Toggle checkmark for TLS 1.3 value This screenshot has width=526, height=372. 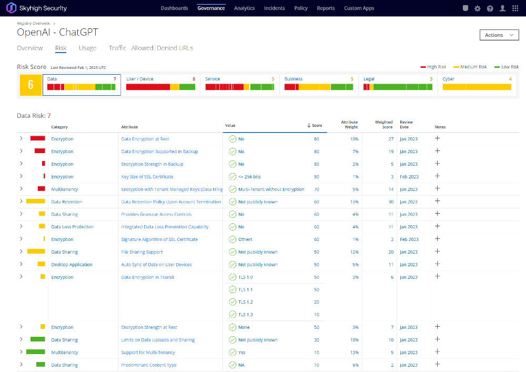[x=232, y=315]
